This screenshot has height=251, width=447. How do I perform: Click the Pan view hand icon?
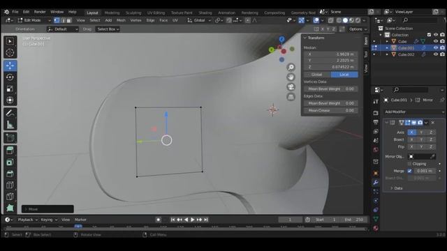pos(291,77)
